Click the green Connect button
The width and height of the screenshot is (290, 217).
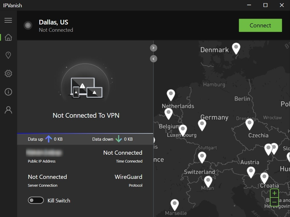tap(260, 25)
